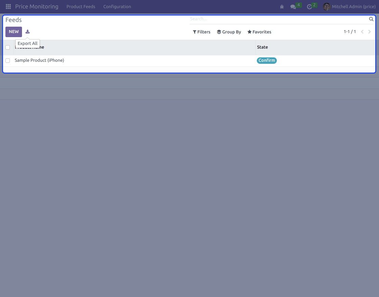Tick the Sample Product (iPhone) row checkbox
This screenshot has height=297, width=379.
coord(8,60)
